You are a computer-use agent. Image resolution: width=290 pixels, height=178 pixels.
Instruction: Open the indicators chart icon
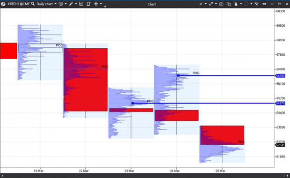pyautogui.click(x=81, y=4)
